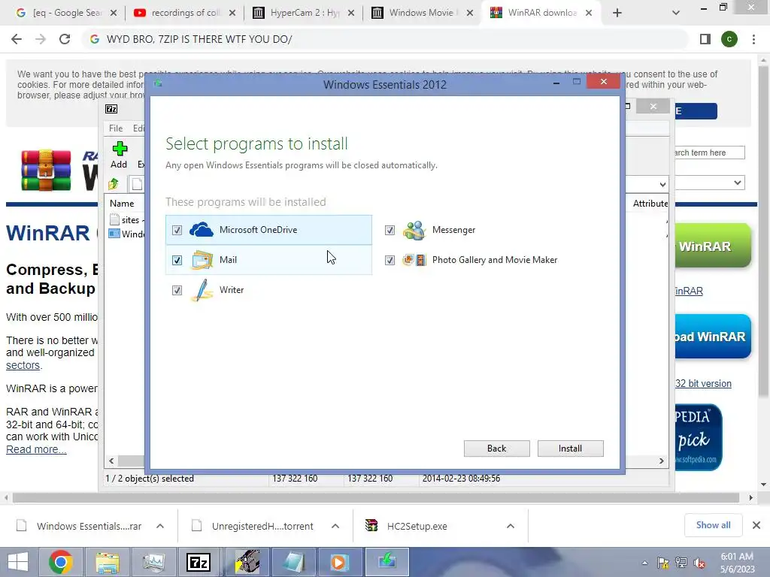770x577 pixels.
Task: Open the File menu in 7-Zip
Action: tap(116, 128)
